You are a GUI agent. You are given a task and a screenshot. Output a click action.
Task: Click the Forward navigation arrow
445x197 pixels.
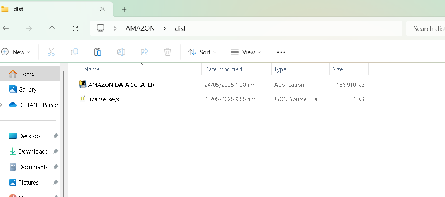29,28
